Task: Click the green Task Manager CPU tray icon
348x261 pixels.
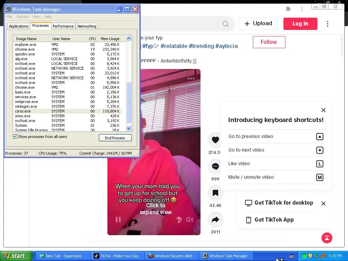Action: point(304,256)
